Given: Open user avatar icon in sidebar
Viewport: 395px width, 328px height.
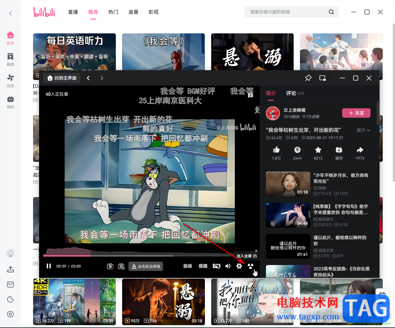Looking at the screenshot, I should (x=10, y=253).
